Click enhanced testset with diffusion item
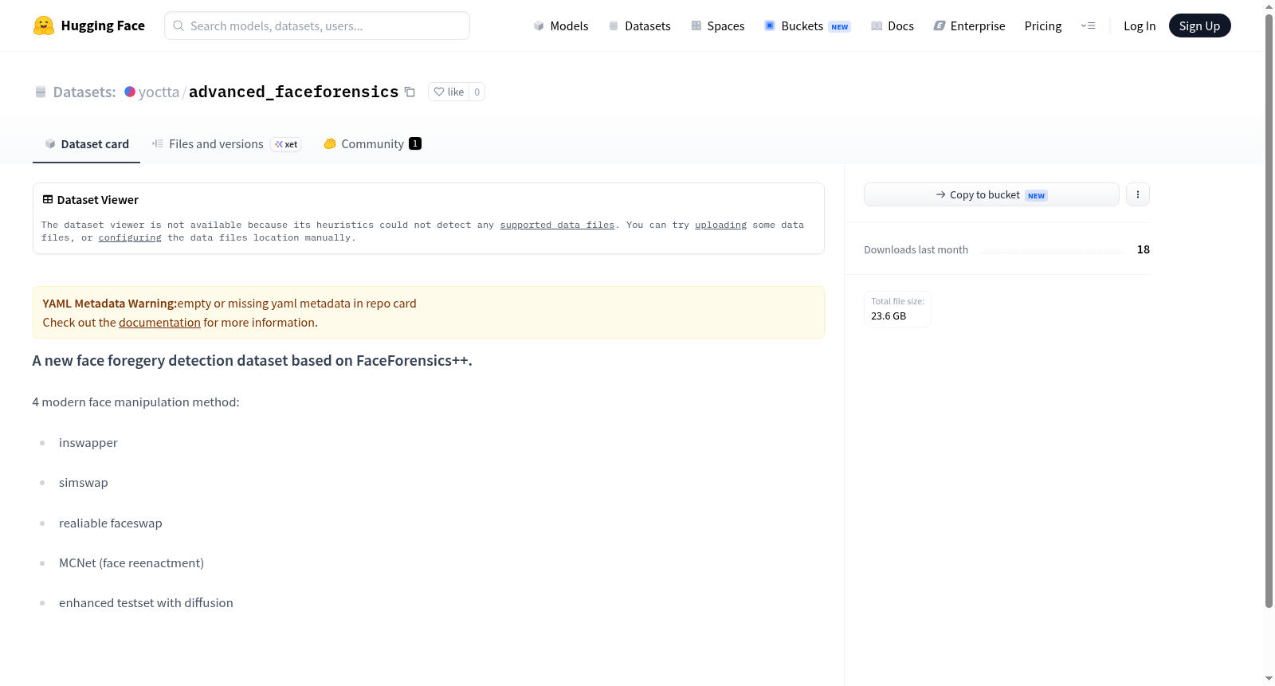 coord(146,603)
